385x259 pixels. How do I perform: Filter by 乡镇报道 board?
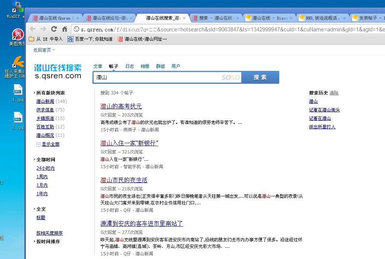[45, 118]
